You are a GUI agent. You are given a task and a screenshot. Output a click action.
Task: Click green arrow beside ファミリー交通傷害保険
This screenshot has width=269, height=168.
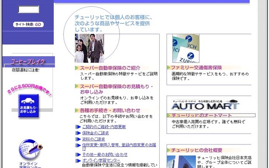click(169, 68)
